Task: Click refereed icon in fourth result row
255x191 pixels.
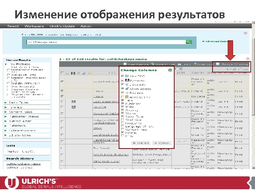Action: 74,102
